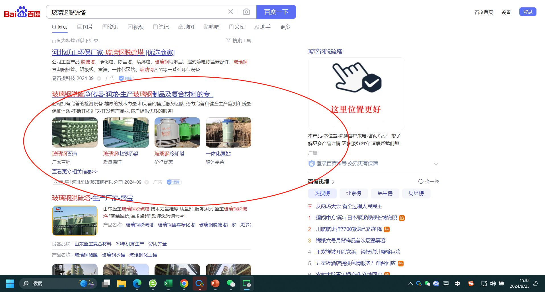Open the 河北砥正环保厂家 result title
The width and height of the screenshot is (545, 292).
click(x=113, y=52)
